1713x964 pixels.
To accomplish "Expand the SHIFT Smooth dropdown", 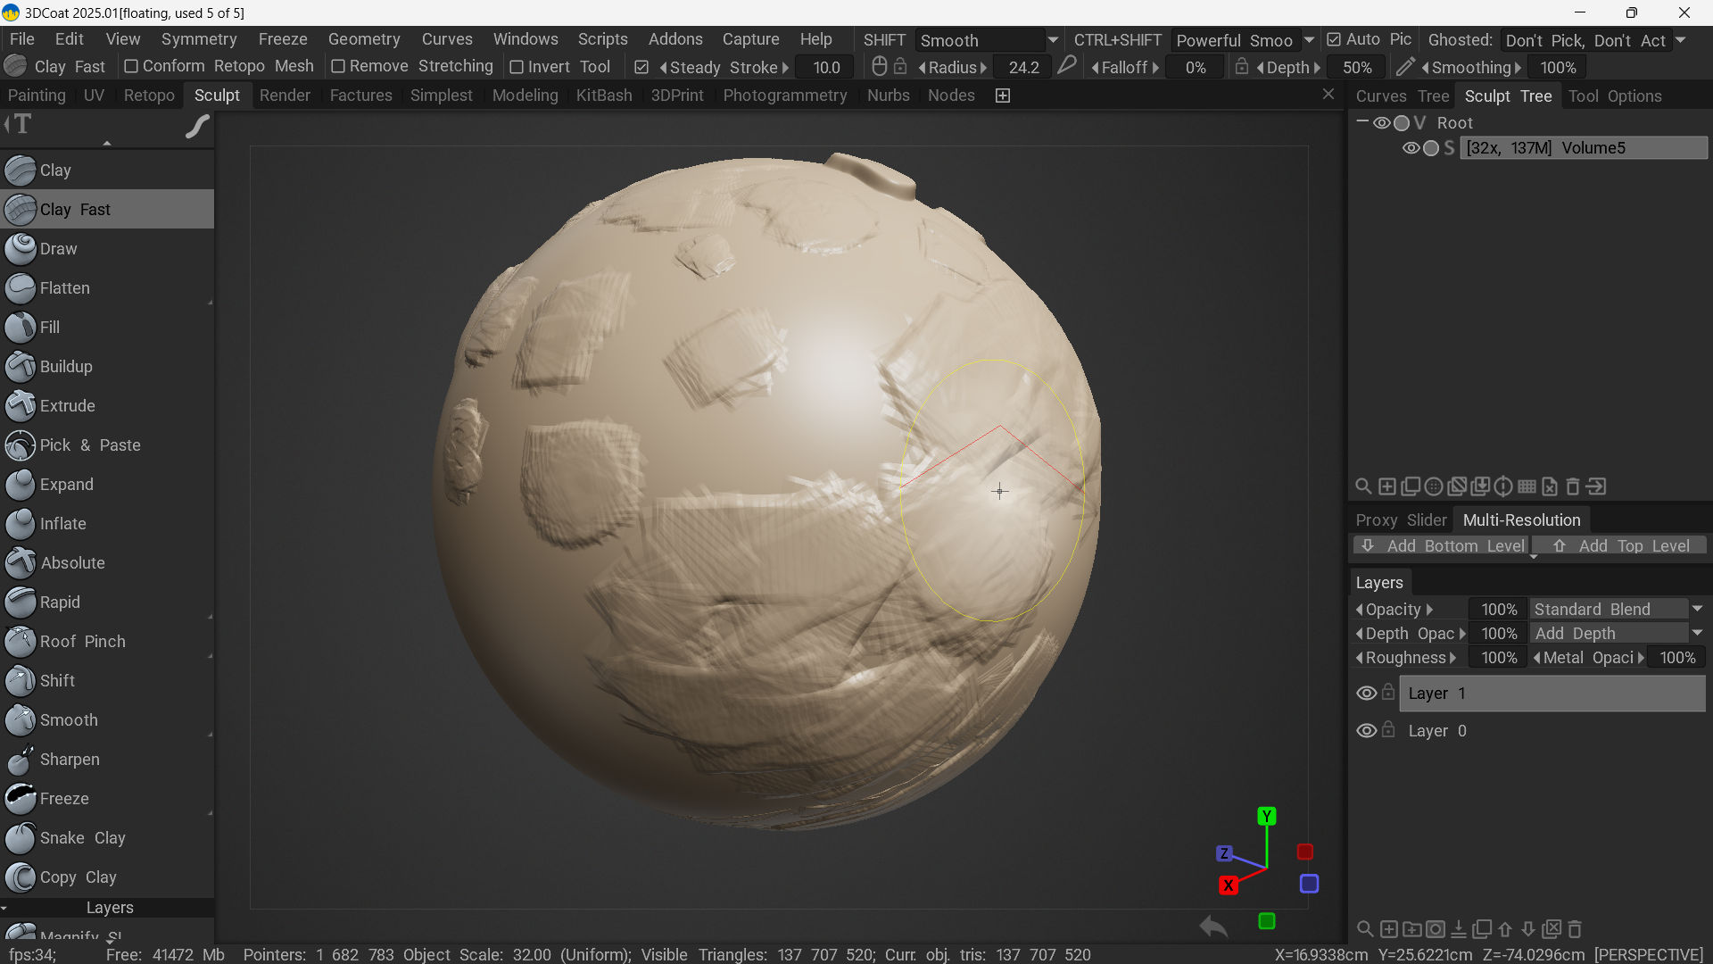I will [1055, 40].
